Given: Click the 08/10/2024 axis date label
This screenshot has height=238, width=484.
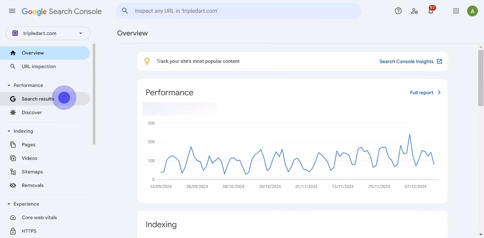Looking at the screenshot, I should point(234,187).
